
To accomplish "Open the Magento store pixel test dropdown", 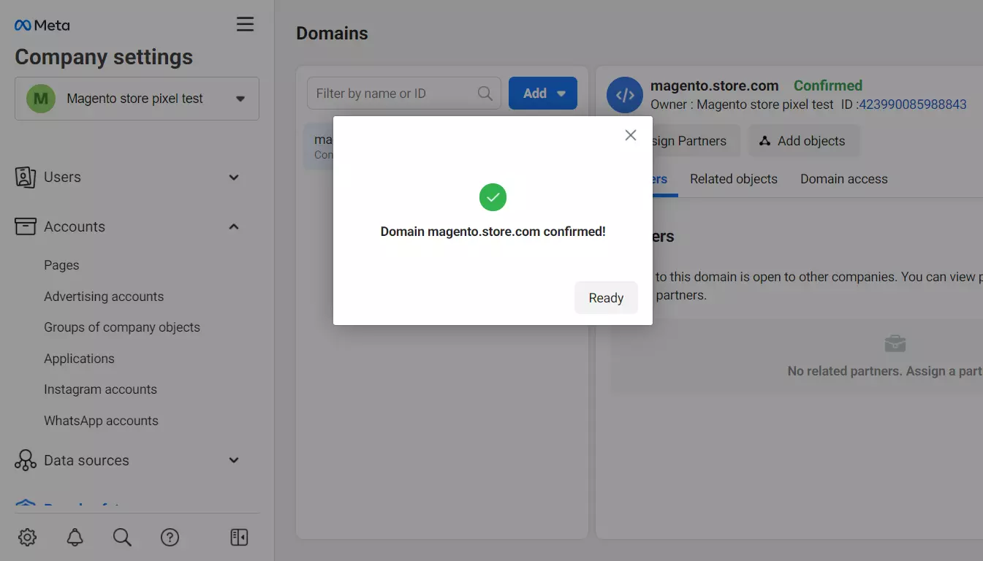I will pyautogui.click(x=137, y=99).
